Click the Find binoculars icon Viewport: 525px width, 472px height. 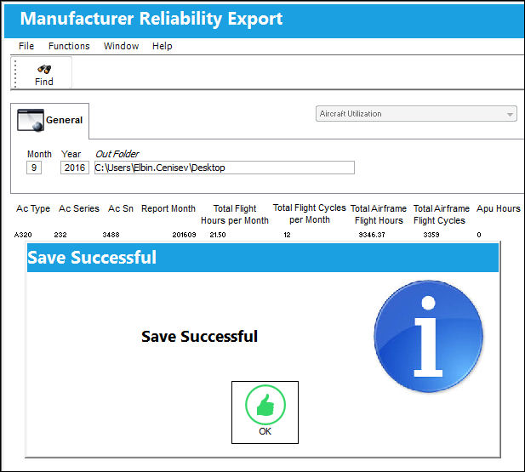(x=44, y=69)
